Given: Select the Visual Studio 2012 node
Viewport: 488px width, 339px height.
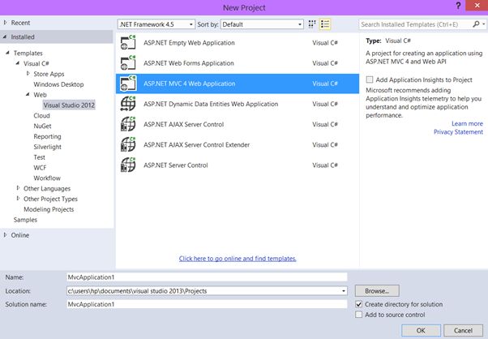Looking at the screenshot, I should [69, 105].
